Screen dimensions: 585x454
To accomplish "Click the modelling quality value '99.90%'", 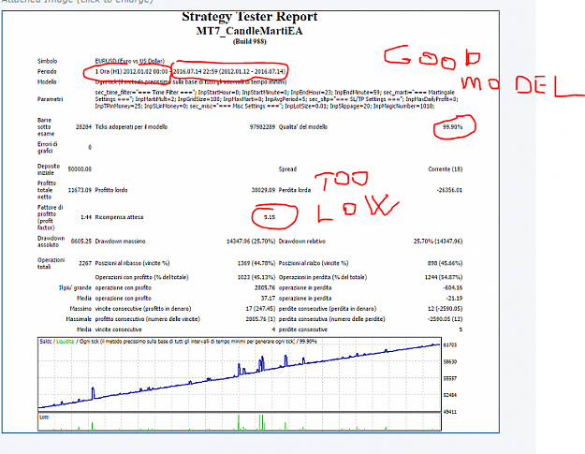I will [452, 126].
